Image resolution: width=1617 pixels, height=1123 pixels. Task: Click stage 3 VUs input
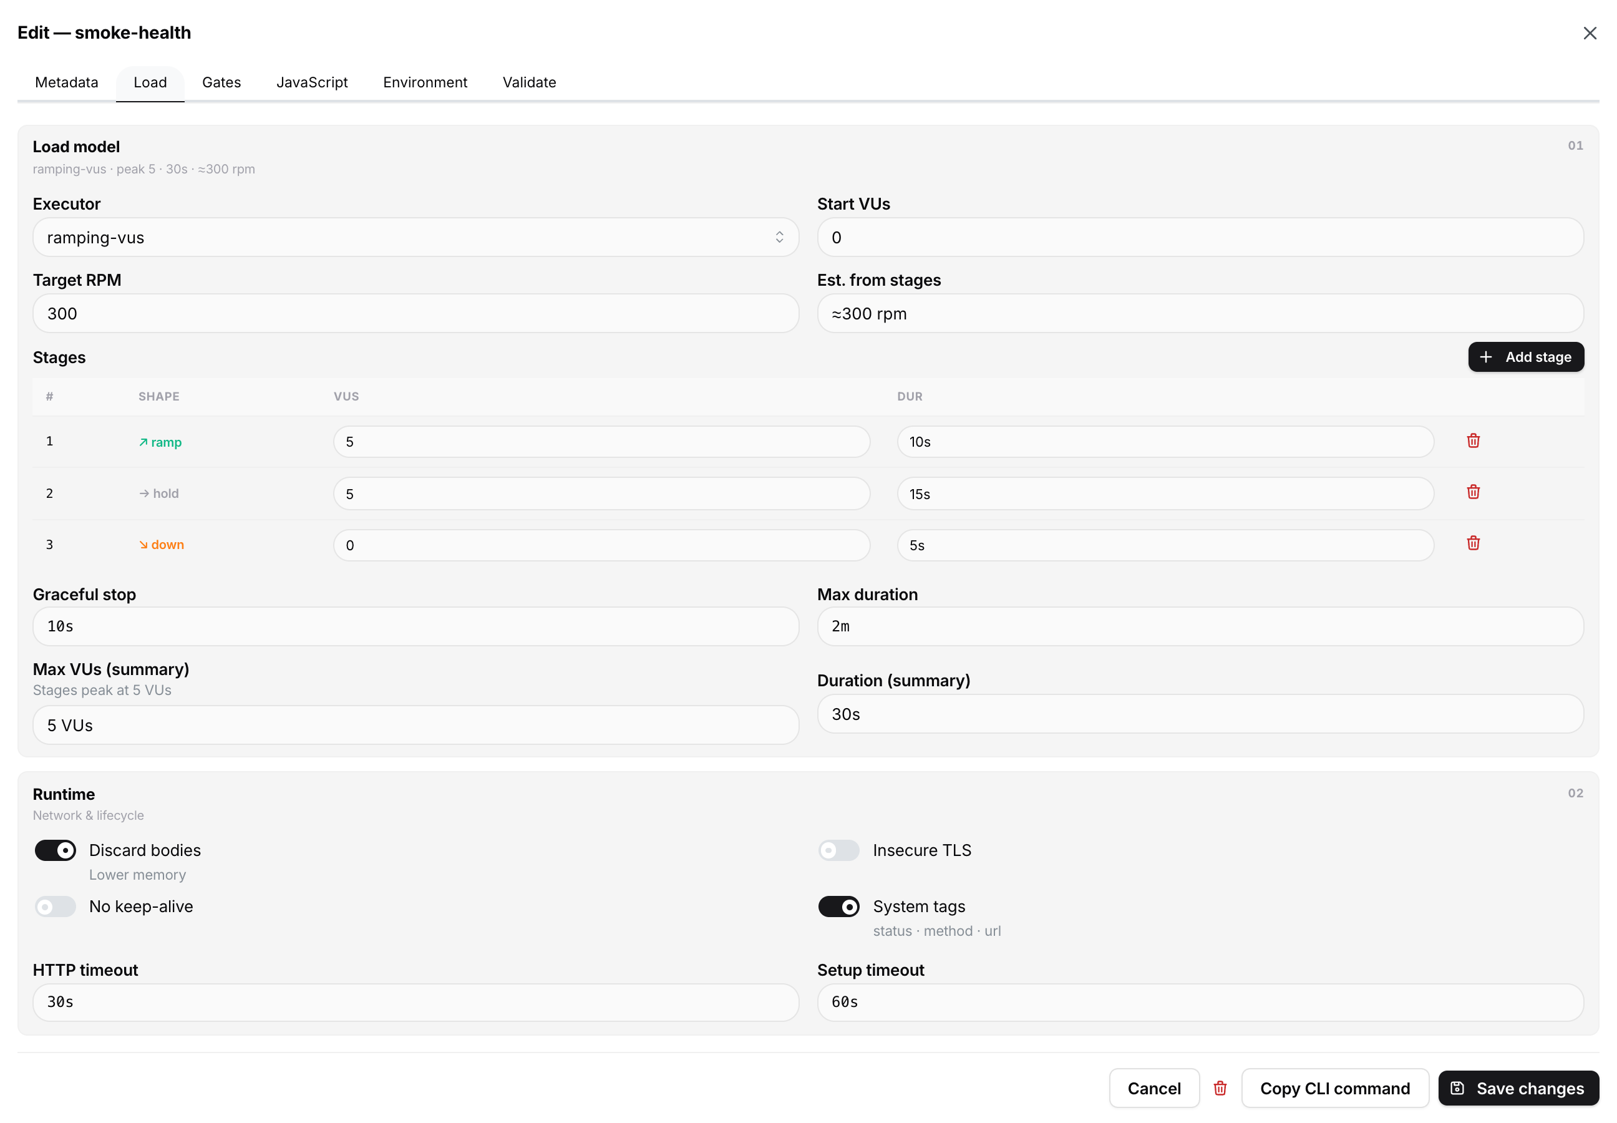(601, 545)
